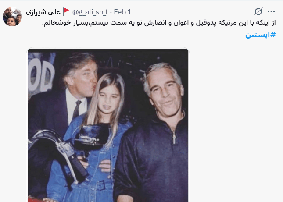Open the three-dot more options menu
This screenshot has width=283, height=202.
click(x=271, y=12)
